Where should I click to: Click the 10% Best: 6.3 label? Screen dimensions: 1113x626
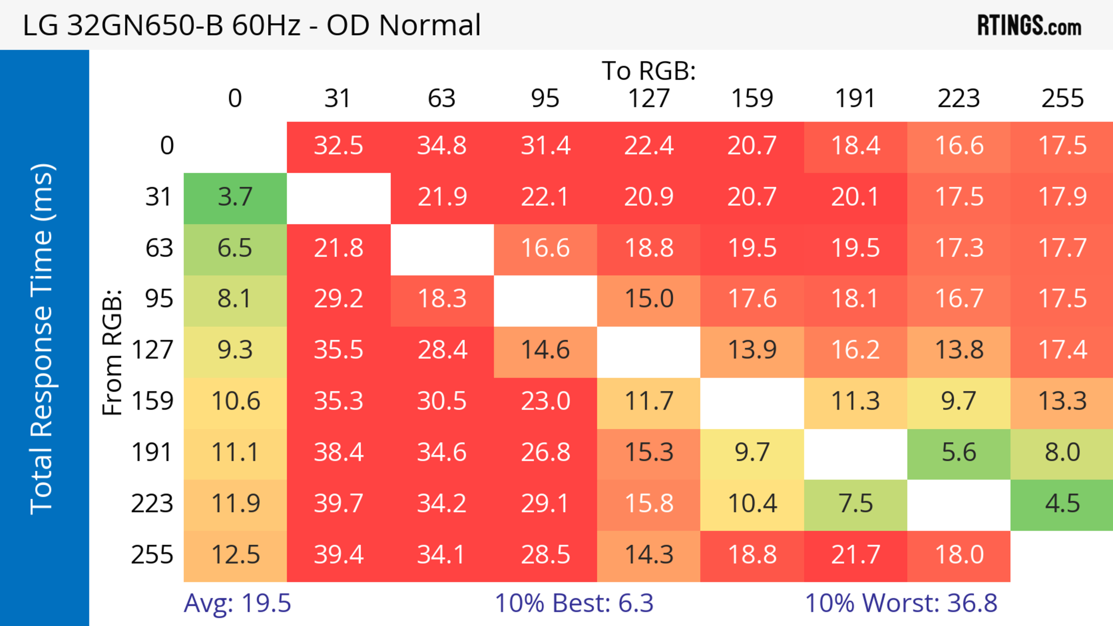[574, 603]
